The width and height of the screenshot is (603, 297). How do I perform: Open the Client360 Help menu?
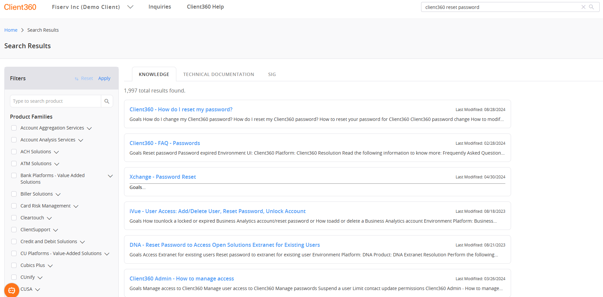click(205, 7)
